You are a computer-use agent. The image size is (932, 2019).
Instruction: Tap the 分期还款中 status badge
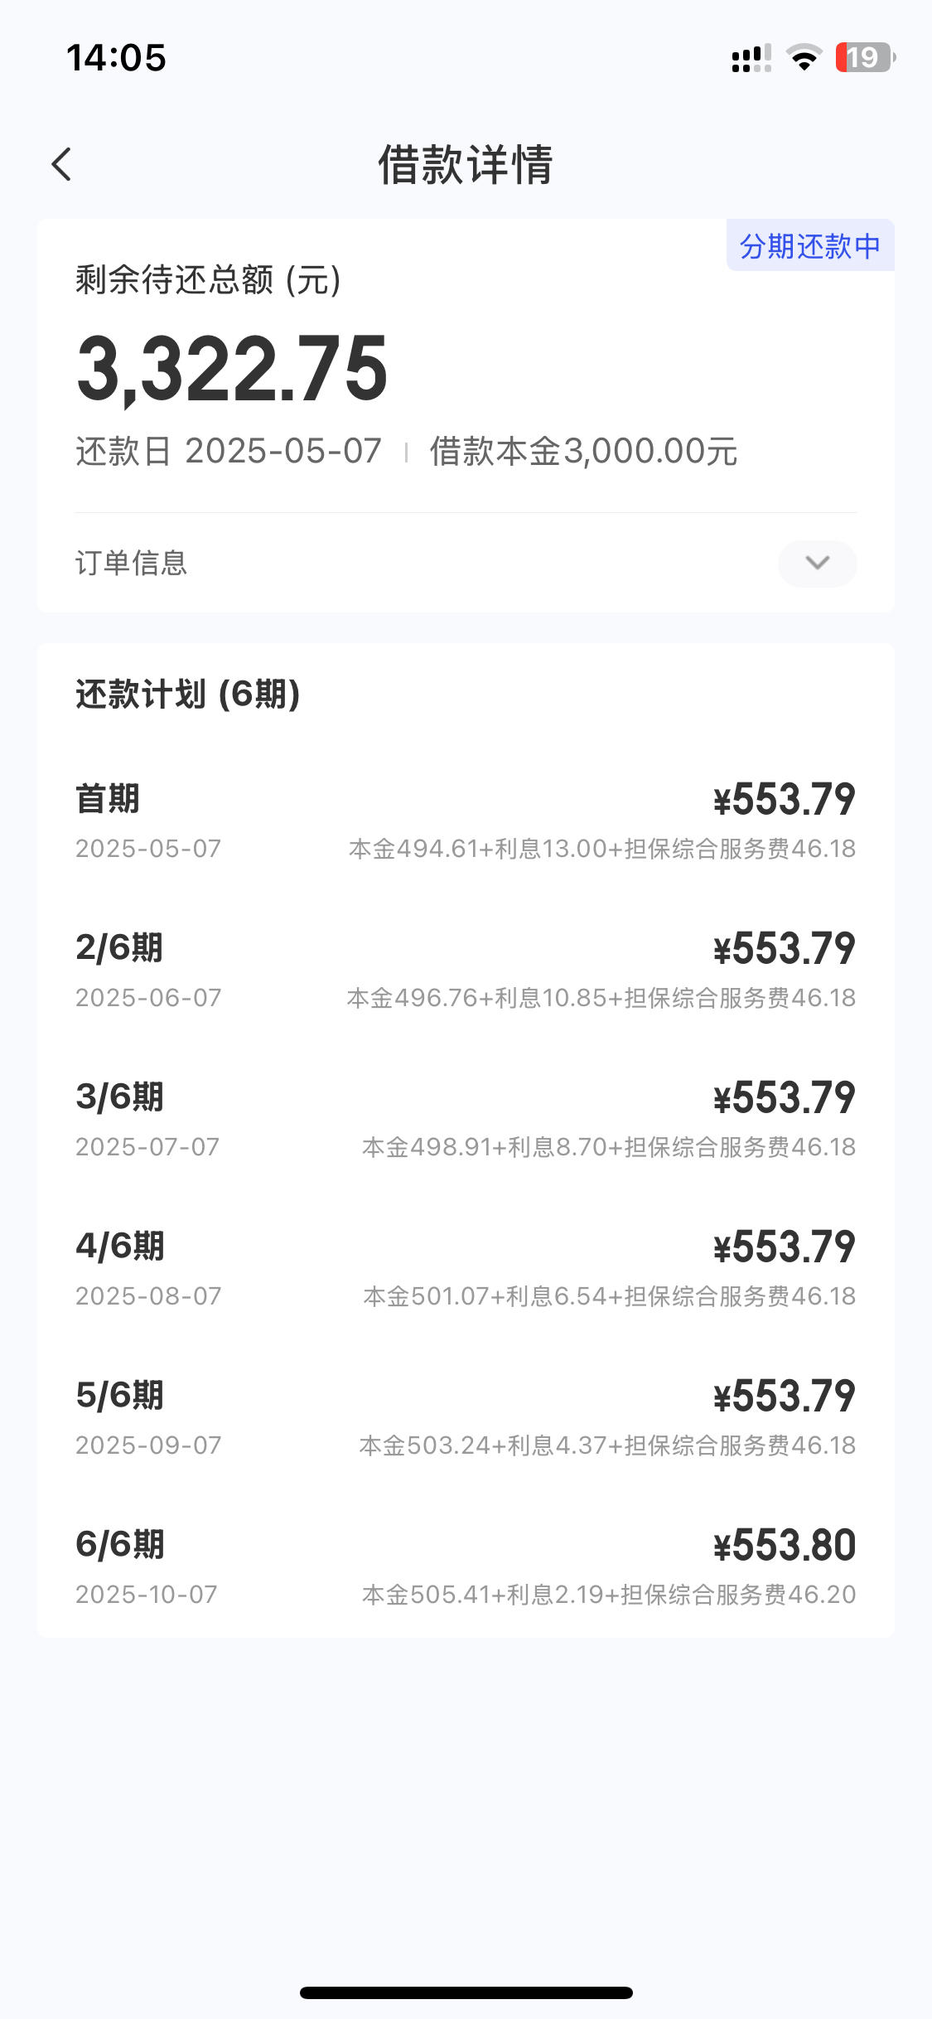(810, 245)
